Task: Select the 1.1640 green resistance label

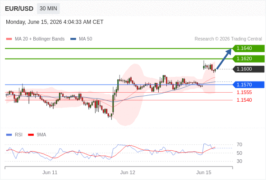Action: [x=248, y=49]
